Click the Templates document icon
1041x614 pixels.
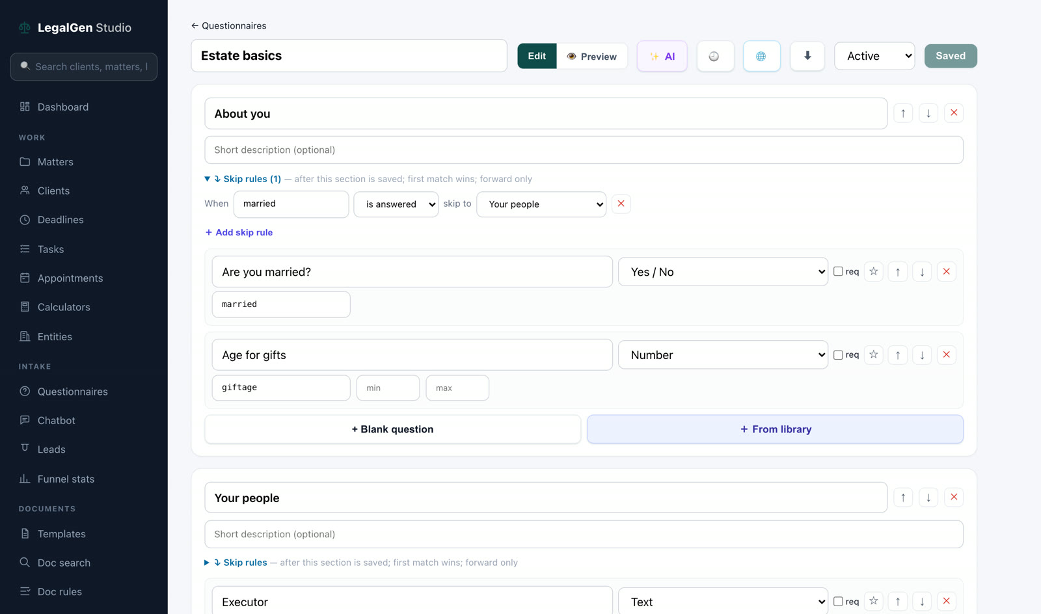click(x=25, y=533)
